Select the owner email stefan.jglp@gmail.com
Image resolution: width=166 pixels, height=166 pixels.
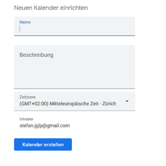tap(45, 126)
